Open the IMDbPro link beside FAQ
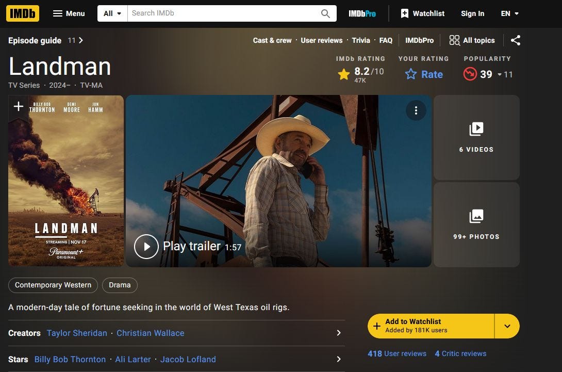The image size is (562, 372). [x=419, y=41]
